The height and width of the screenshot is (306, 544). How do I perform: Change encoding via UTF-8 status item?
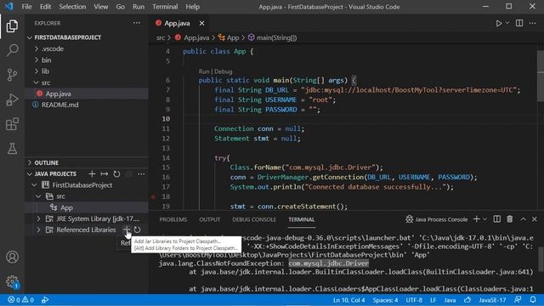click(414, 300)
